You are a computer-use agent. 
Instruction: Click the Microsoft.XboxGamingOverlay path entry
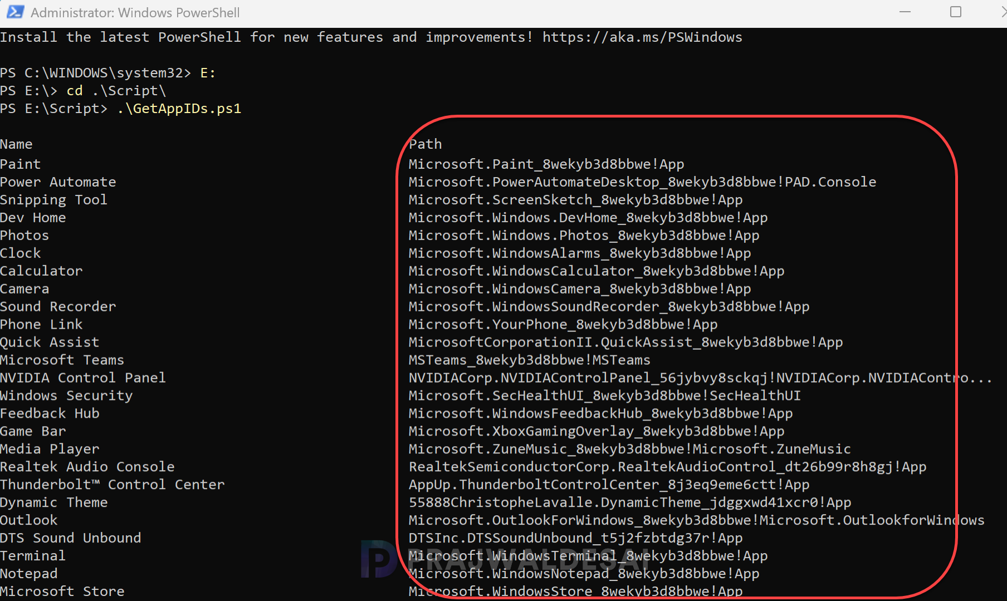(597, 432)
